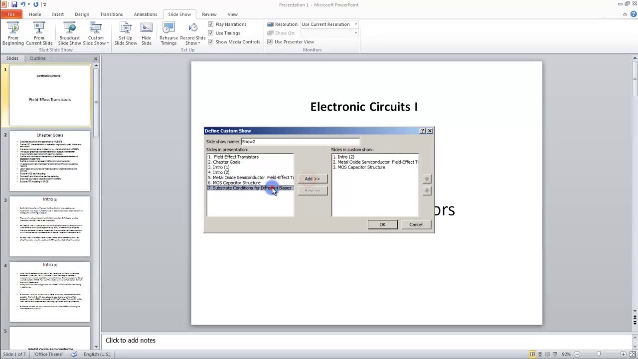
Task: Switch to Design tab
Action: pyautogui.click(x=82, y=14)
